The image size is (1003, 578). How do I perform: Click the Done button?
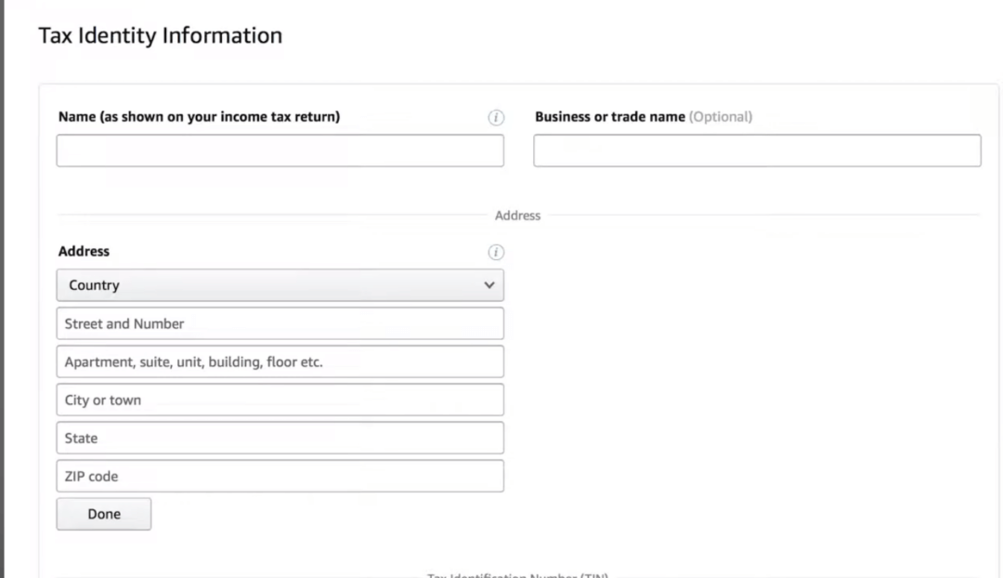(x=103, y=513)
